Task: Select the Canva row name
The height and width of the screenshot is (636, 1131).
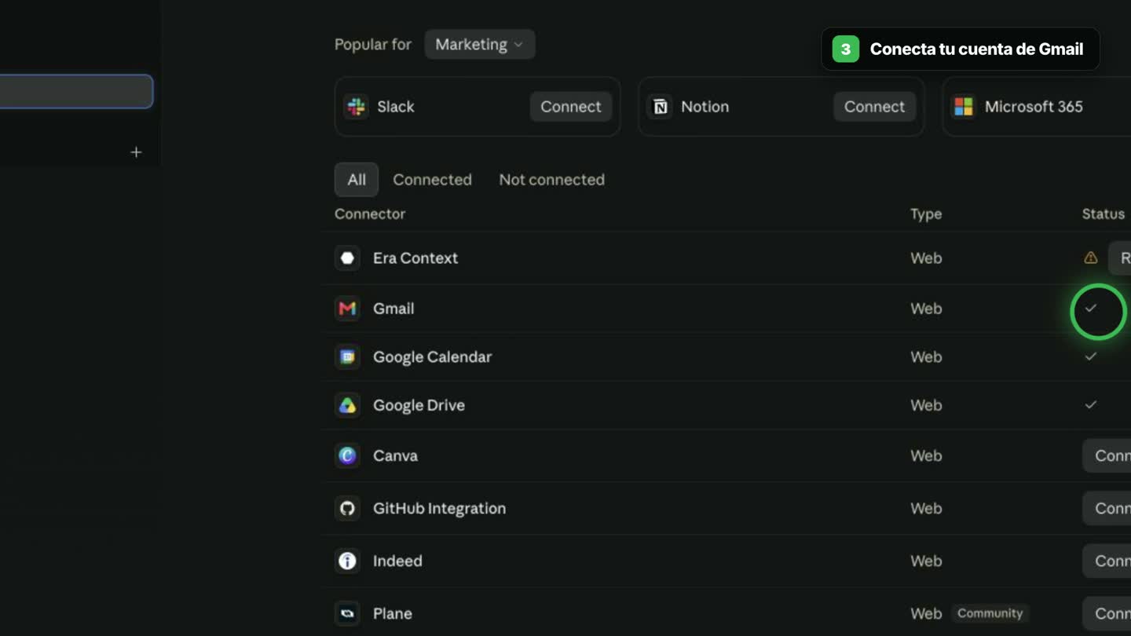Action: click(x=395, y=455)
